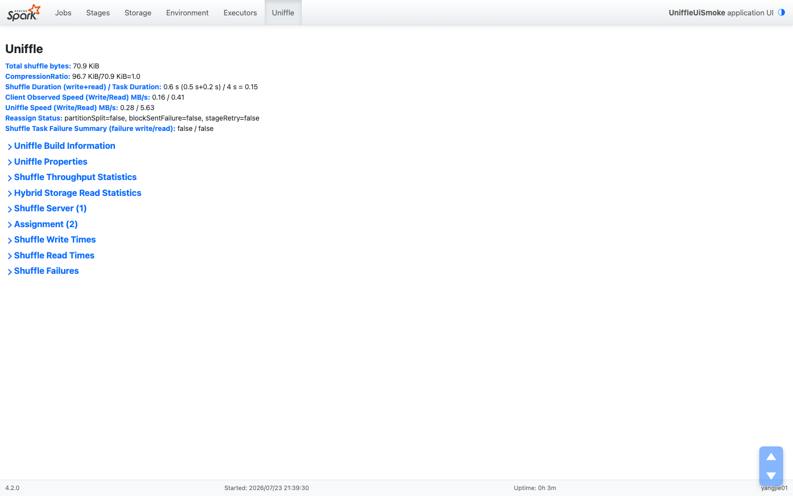Click the 96.7 KiB/70.9 KiB=1.0 value

(107, 76)
